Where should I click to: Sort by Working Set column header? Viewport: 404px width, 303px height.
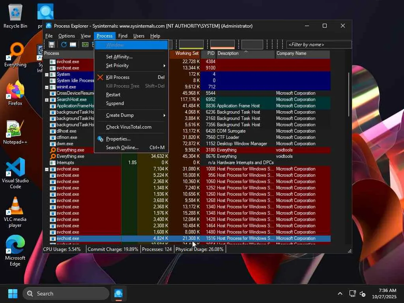(185, 53)
